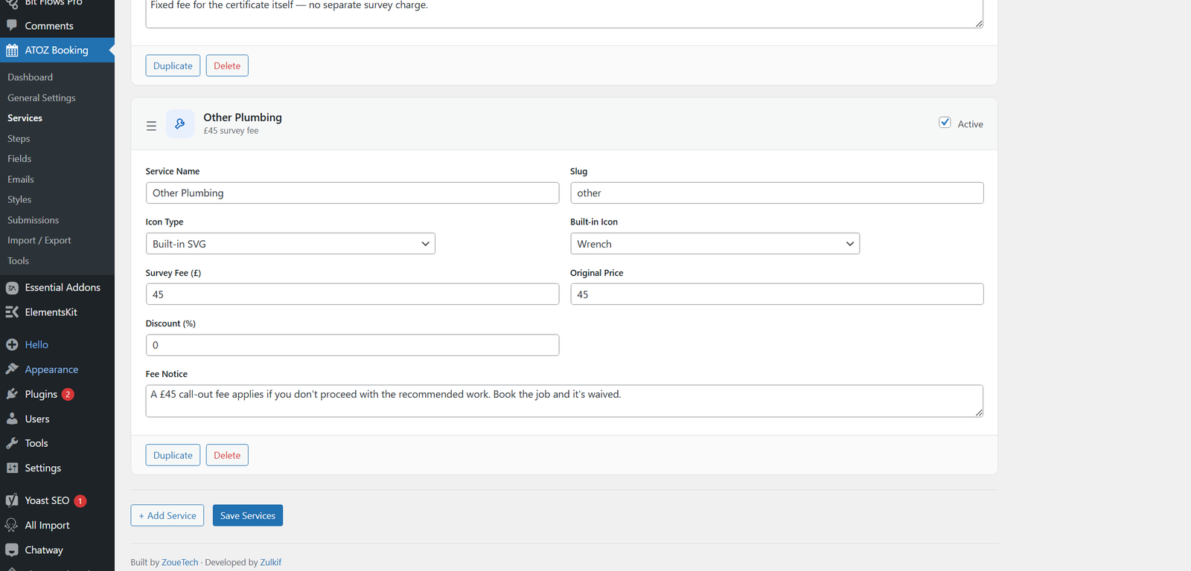Click the Tools wrench icon in main menu
The image size is (1191, 571).
(12, 443)
